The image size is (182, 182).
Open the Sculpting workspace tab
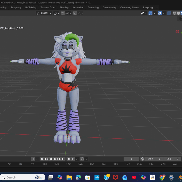(x=16, y=8)
